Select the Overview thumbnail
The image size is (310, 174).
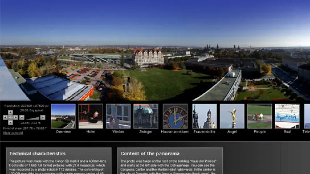(x=63, y=116)
